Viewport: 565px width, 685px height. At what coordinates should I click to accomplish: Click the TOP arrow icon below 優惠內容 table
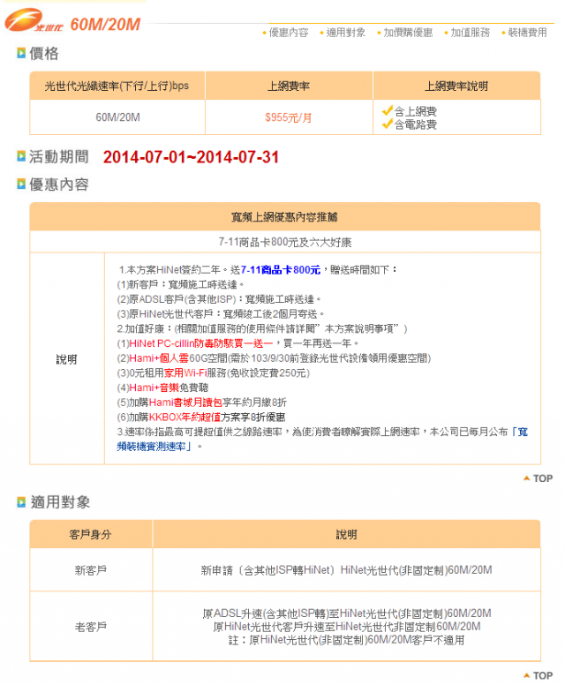(x=526, y=478)
